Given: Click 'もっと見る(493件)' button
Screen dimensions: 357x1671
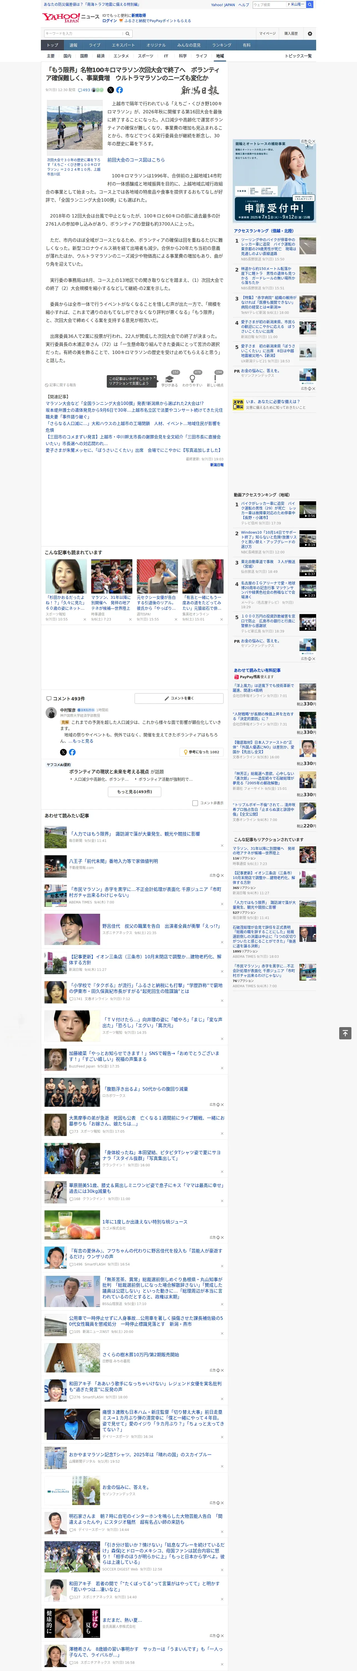Looking at the screenshot, I should point(135,791).
